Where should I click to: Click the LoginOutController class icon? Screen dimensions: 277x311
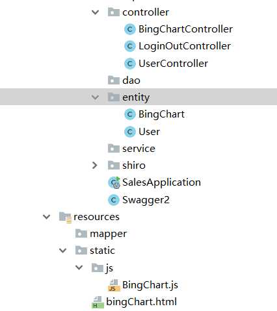[130, 46]
